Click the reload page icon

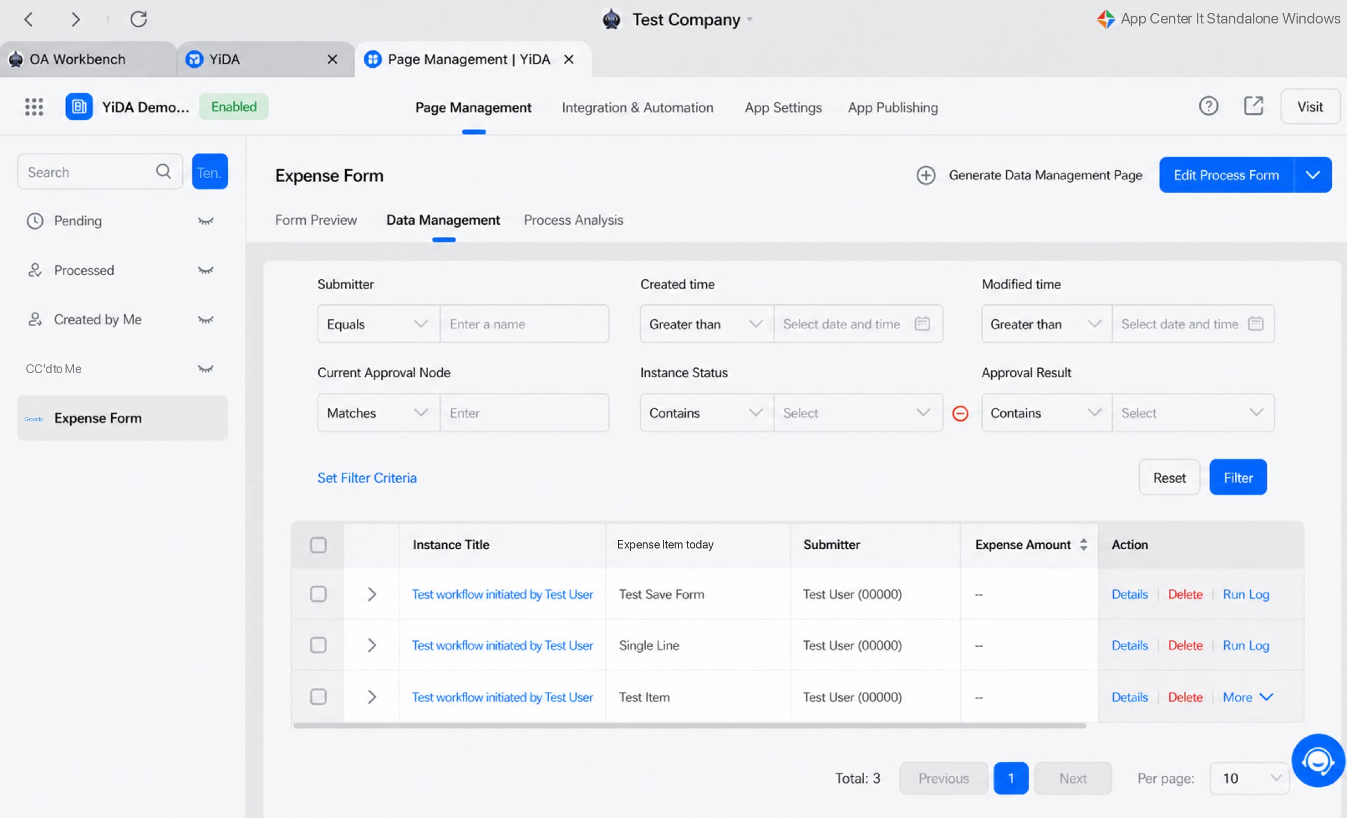pos(138,19)
